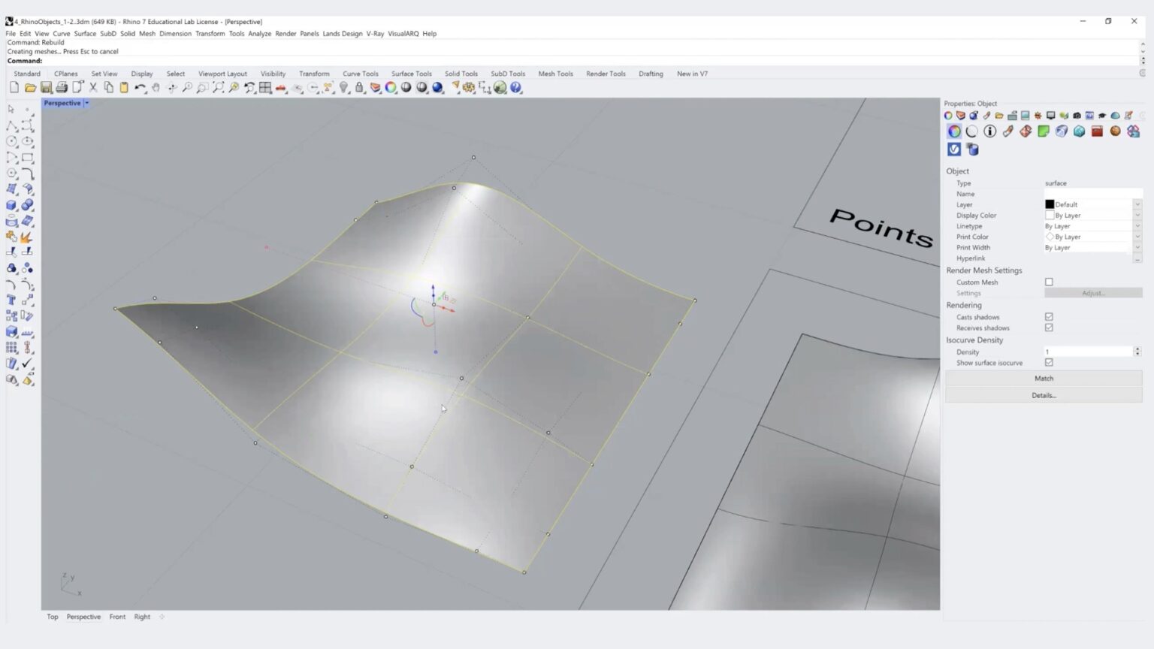This screenshot has width=1154, height=649.
Task: Click the red car Set View icon
Action: (281, 88)
